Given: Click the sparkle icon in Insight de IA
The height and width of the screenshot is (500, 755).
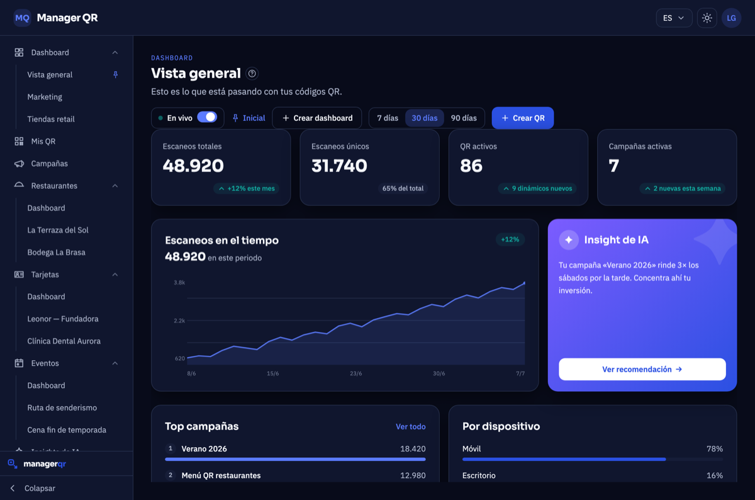Looking at the screenshot, I should pos(569,240).
